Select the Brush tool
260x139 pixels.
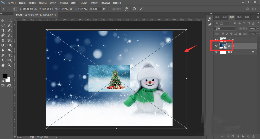[x=9, y=35]
